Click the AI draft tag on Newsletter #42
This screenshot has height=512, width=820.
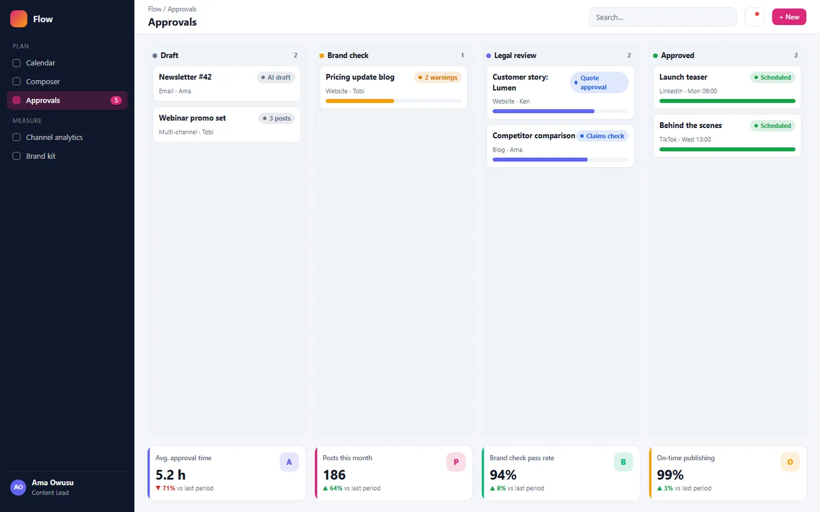pyautogui.click(x=276, y=77)
